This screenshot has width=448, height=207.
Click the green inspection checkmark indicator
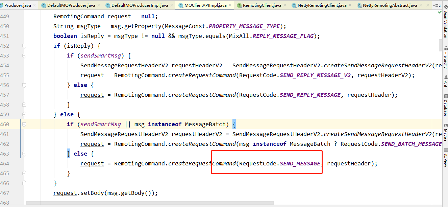pyautogui.click(x=440, y=12)
